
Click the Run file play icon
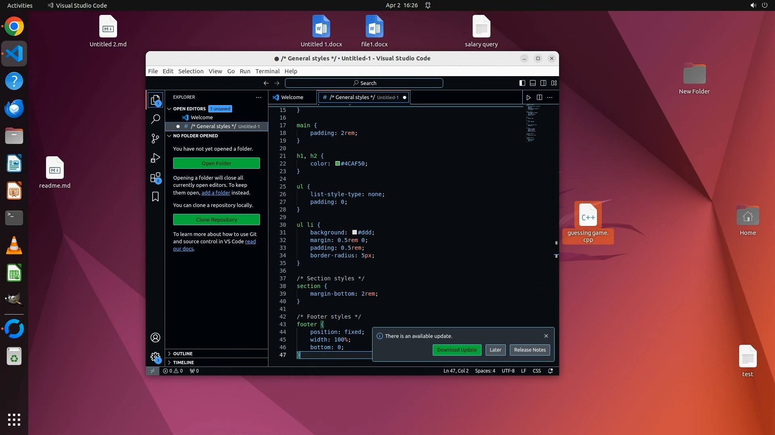(x=528, y=97)
